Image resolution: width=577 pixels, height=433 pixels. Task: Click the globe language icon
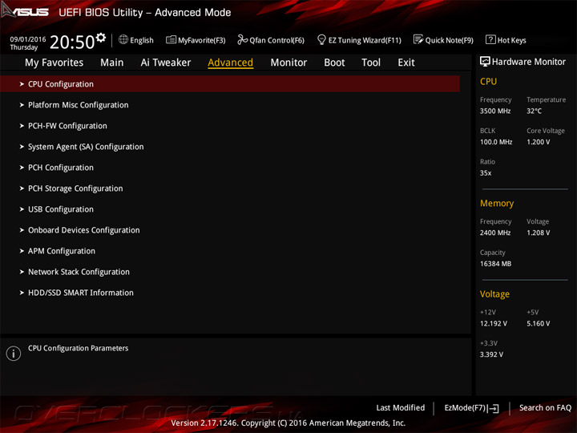click(x=123, y=40)
